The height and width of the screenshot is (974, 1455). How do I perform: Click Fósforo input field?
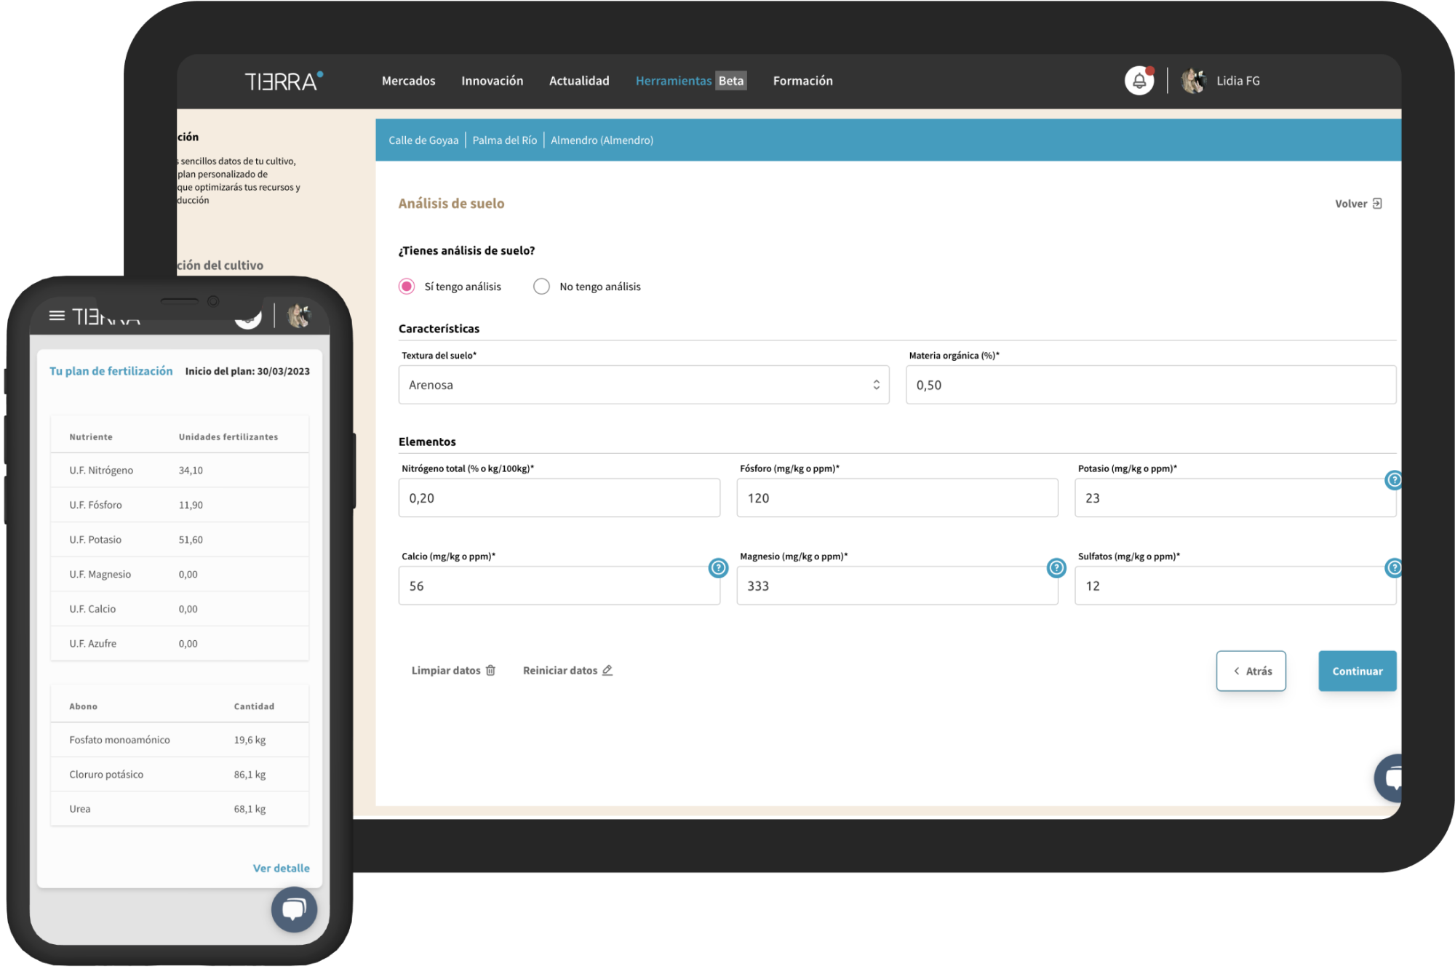pyautogui.click(x=897, y=498)
